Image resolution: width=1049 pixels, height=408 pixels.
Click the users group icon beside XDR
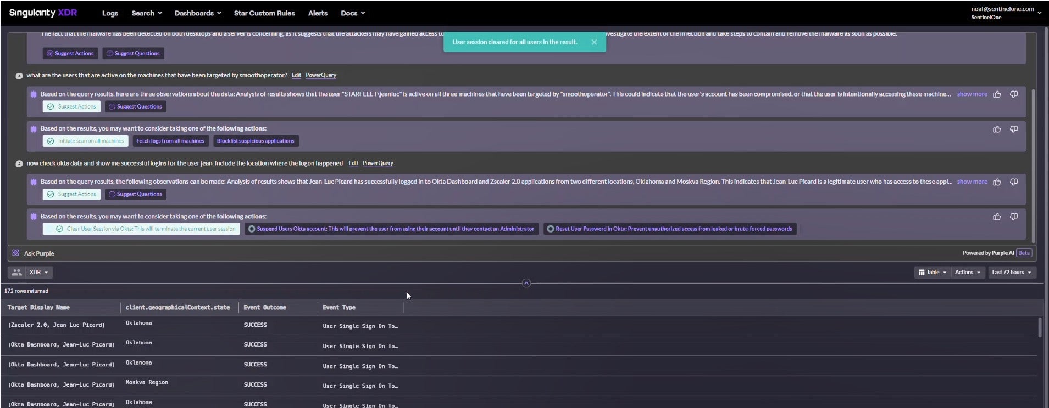[x=16, y=272]
